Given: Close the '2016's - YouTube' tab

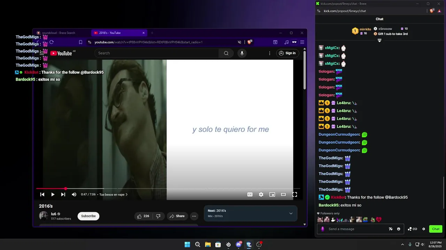Looking at the screenshot, I should pyautogui.click(x=144, y=33).
